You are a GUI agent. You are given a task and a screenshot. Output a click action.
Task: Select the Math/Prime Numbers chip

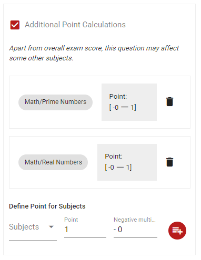pyautogui.click(x=55, y=102)
